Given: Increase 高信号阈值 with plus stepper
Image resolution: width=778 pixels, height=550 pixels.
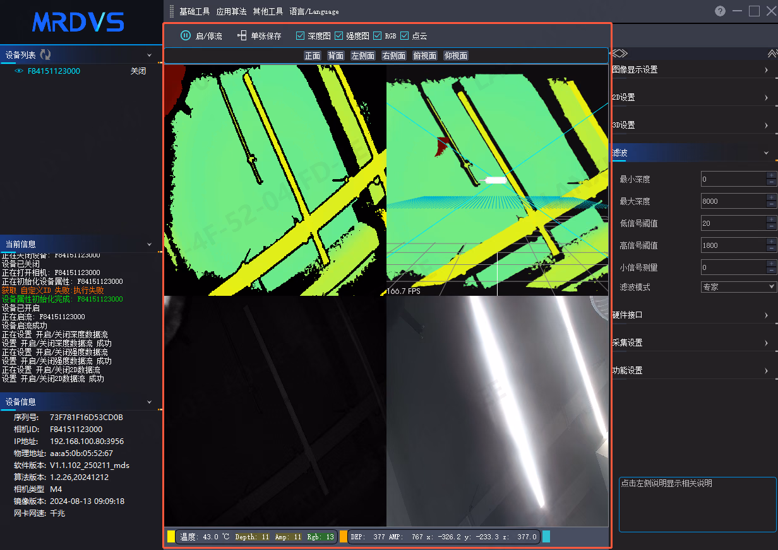Looking at the screenshot, I should pyautogui.click(x=771, y=242).
